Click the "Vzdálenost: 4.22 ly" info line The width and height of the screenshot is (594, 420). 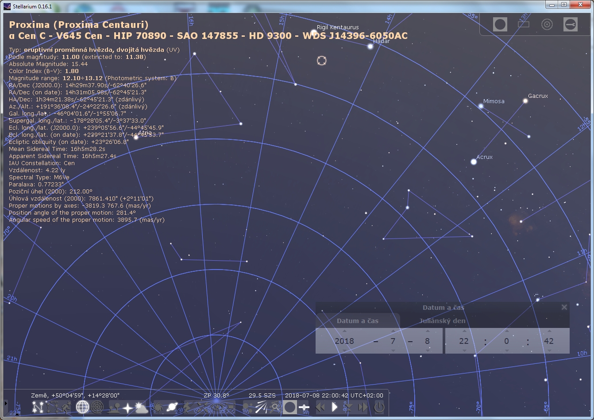tap(37, 170)
